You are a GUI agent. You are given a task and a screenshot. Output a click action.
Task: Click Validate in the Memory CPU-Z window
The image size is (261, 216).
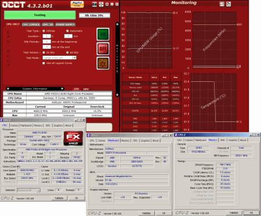pos(234,213)
